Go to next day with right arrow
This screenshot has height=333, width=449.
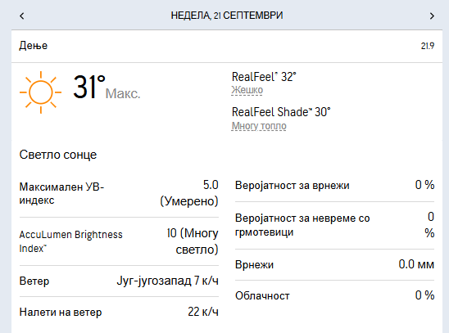point(432,16)
